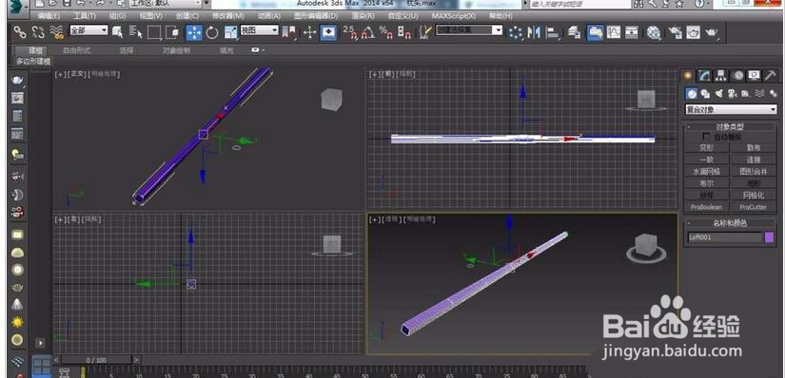Switch to the Create command panel tab
785x378 pixels.
(x=688, y=75)
